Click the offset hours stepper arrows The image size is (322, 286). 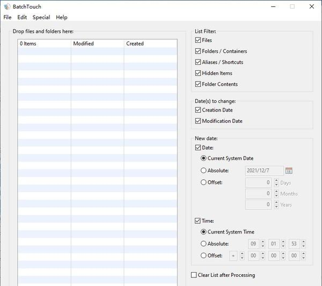[x=263, y=255]
